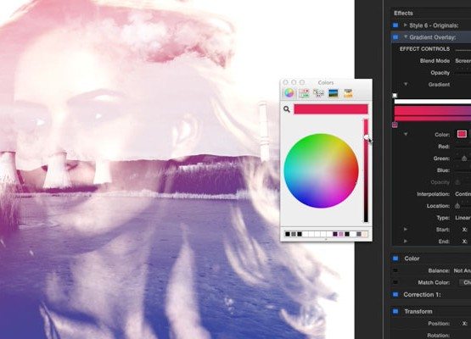Image resolution: width=471 pixels, height=339 pixels.
Task: Switch to the color sliders picker tab
Action: click(304, 93)
